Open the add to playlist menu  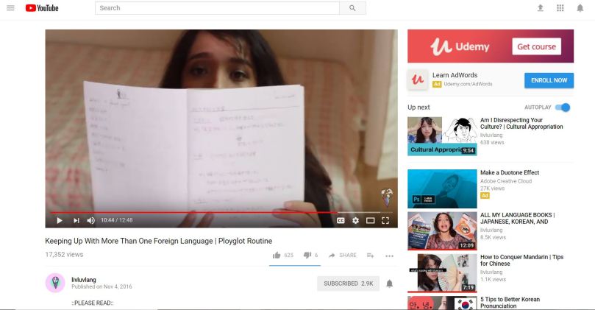[x=371, y=256]
